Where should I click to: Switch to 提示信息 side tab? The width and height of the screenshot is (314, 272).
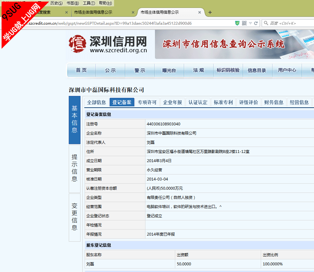[x=74, y=168]
